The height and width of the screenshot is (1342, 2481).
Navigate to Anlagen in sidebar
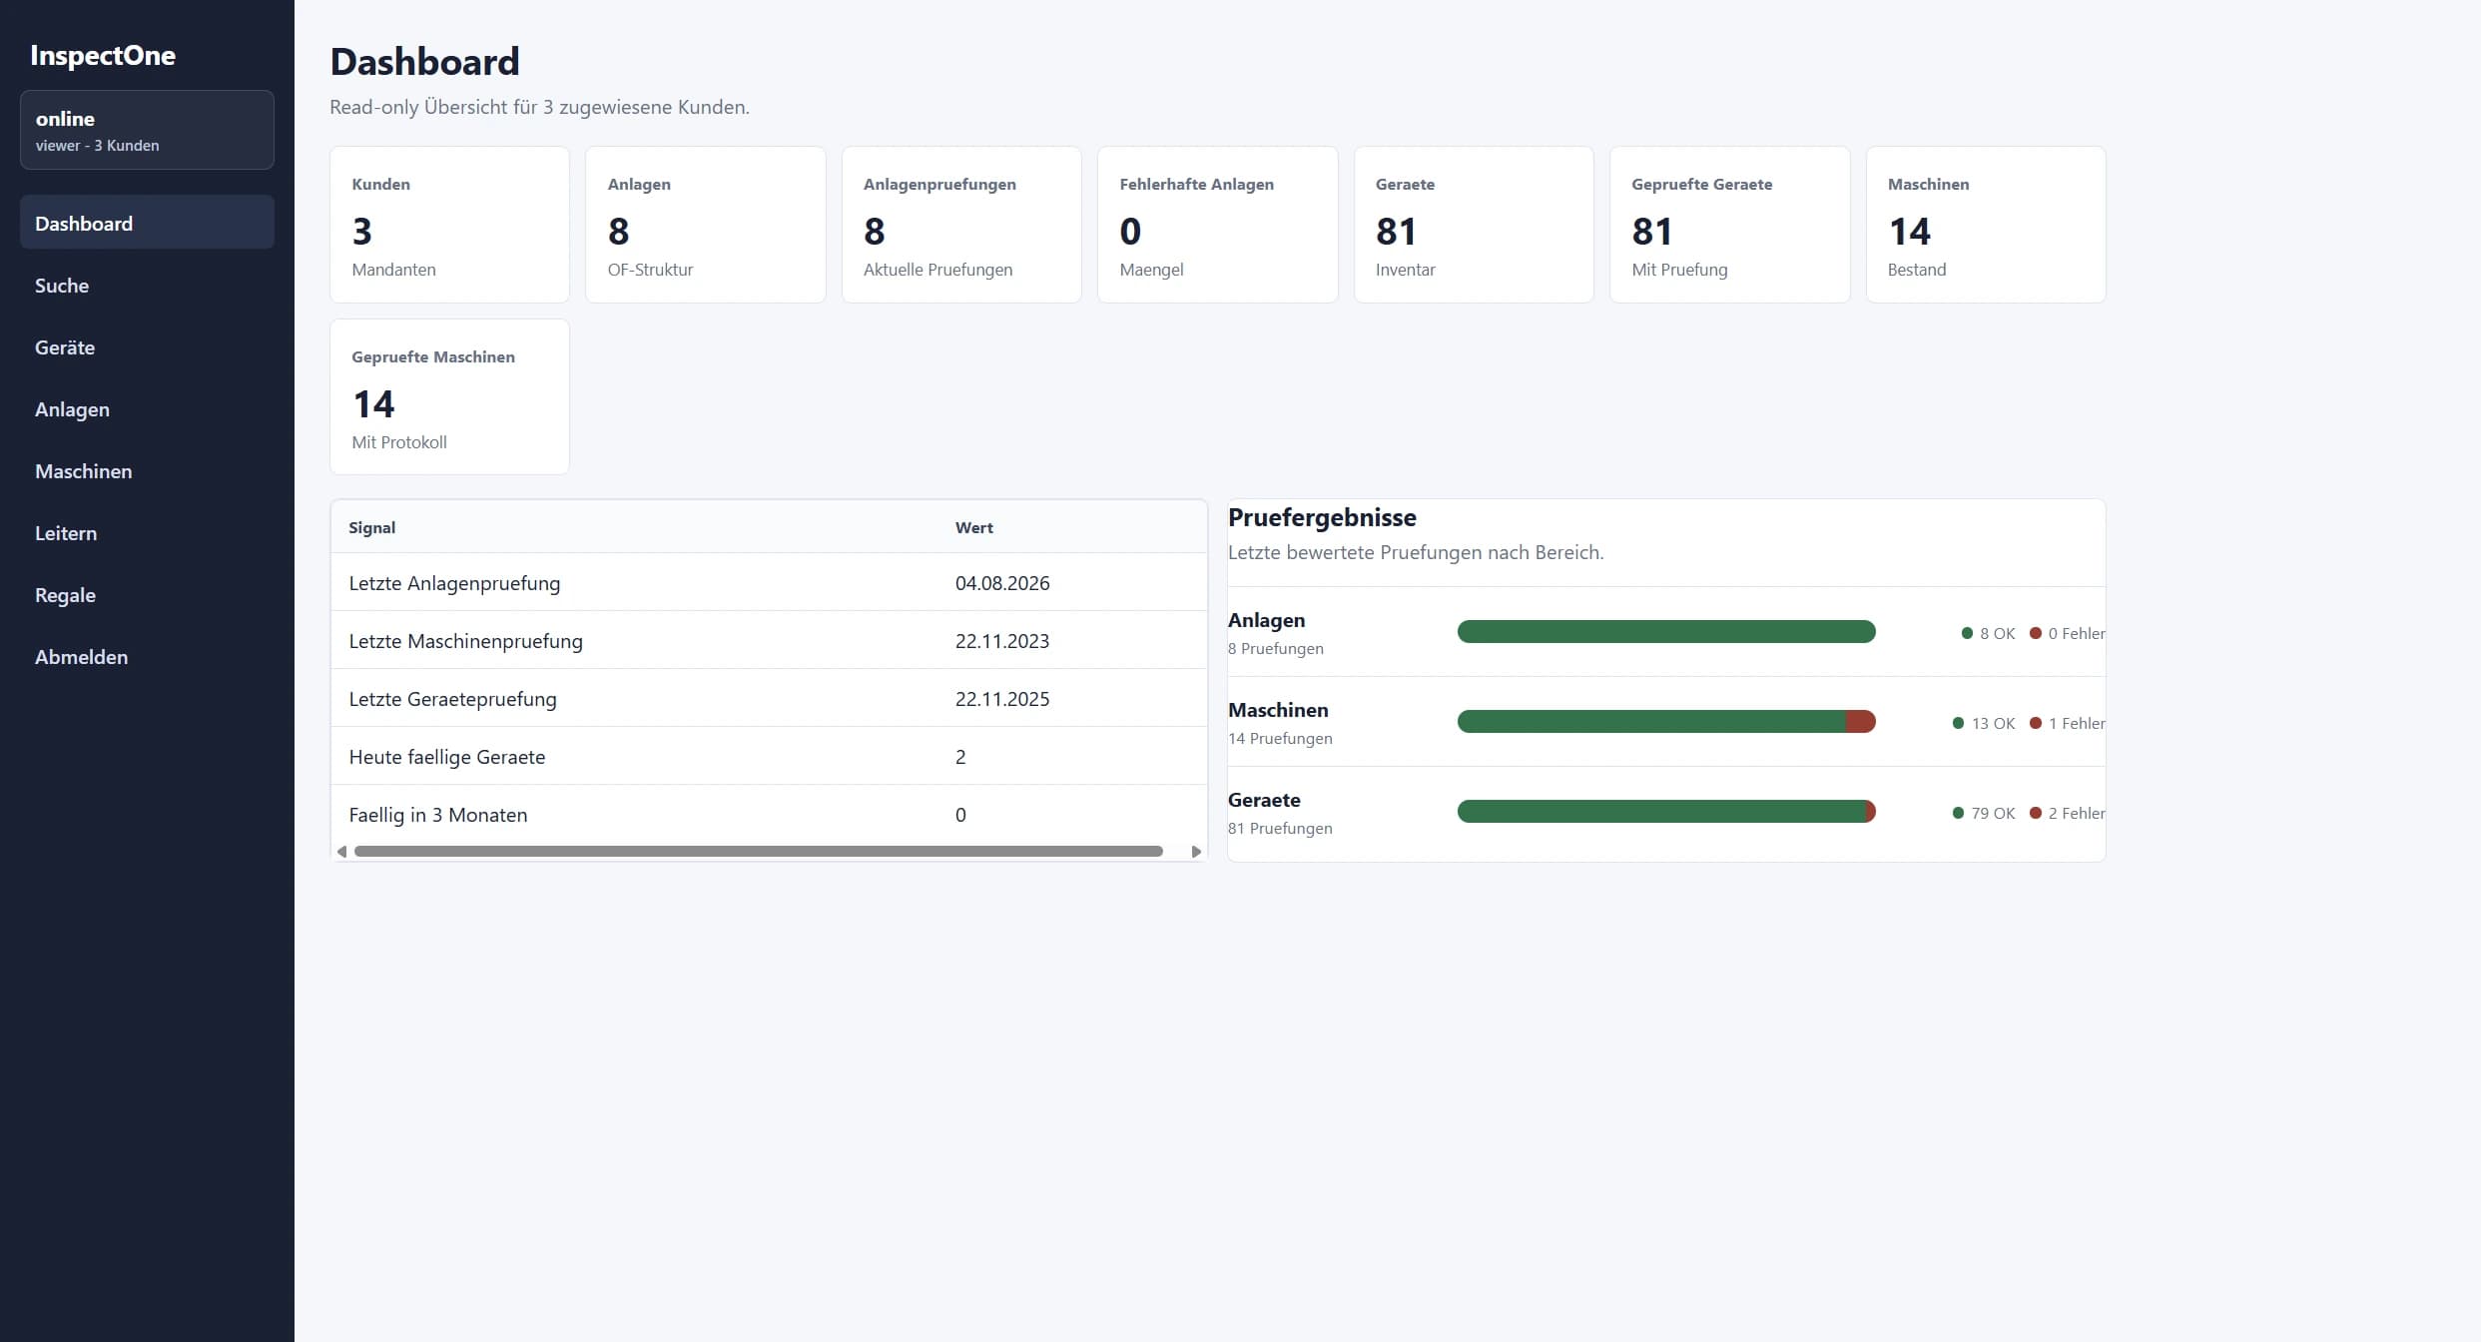(147, 409)
